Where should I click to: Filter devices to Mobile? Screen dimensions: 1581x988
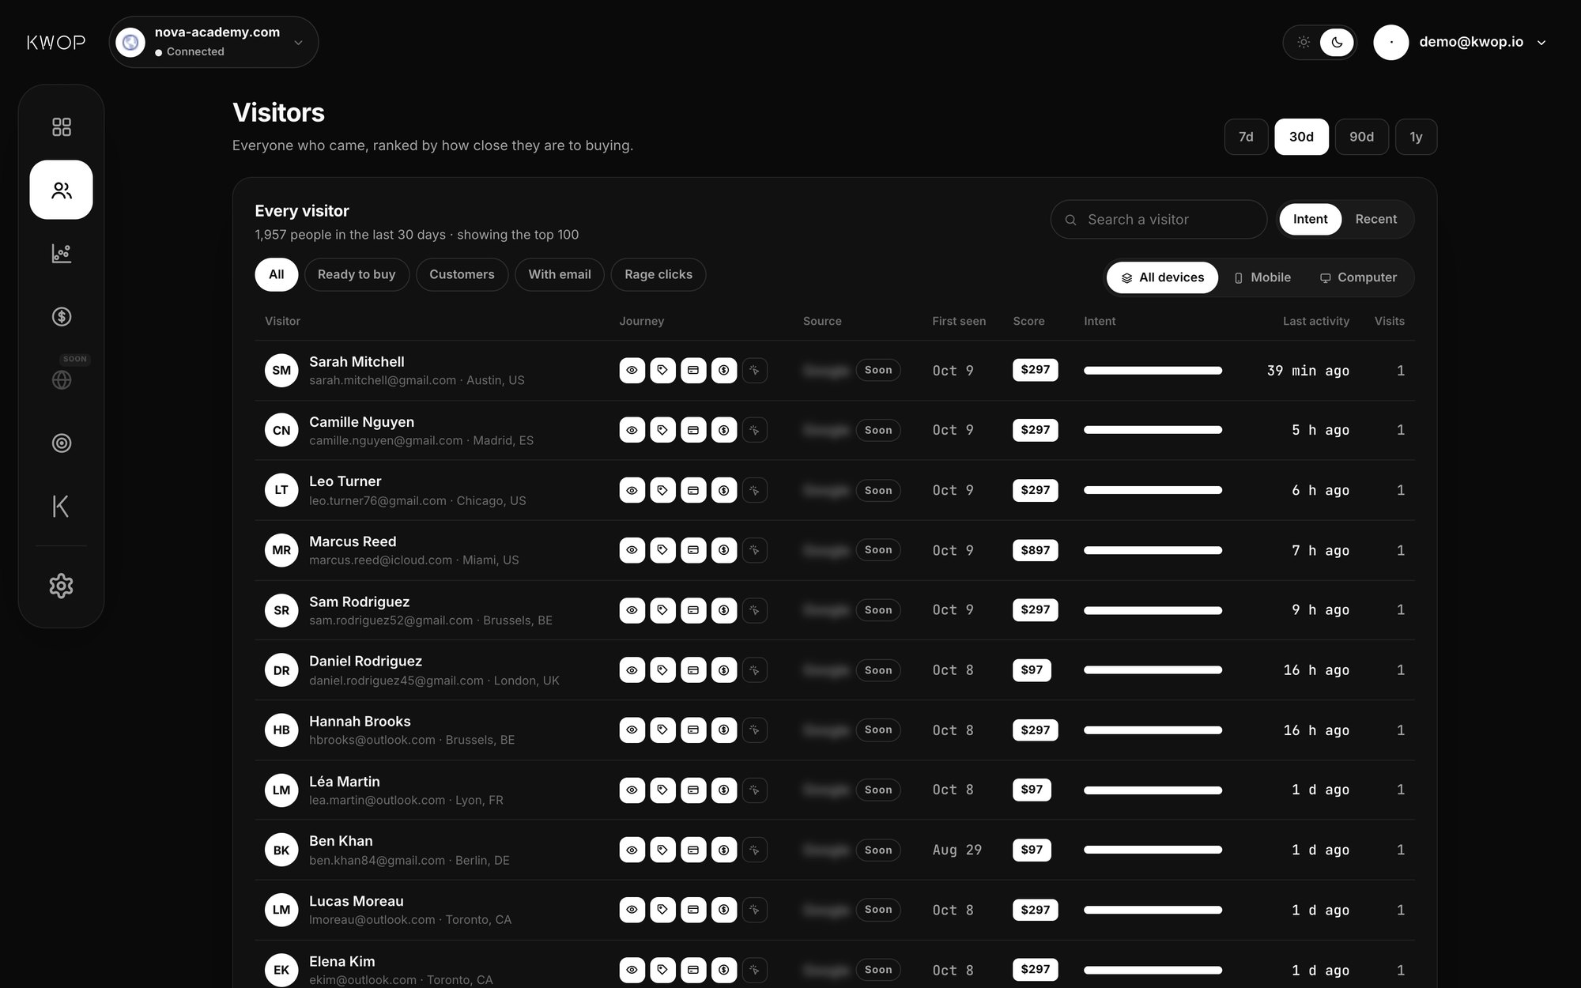(x=1262, y=277)
